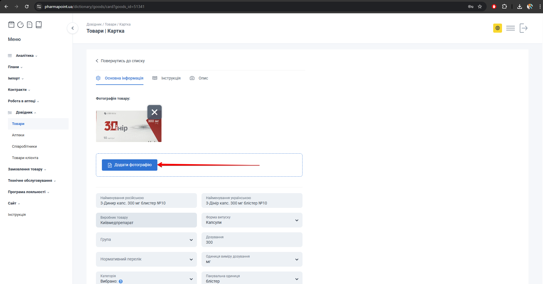543x284 pixels.
Task: Expand the Аналітика menu section
Action: (x=25, y=56)
